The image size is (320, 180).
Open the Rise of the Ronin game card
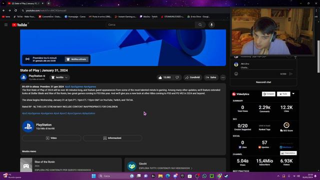coord(71,165)
